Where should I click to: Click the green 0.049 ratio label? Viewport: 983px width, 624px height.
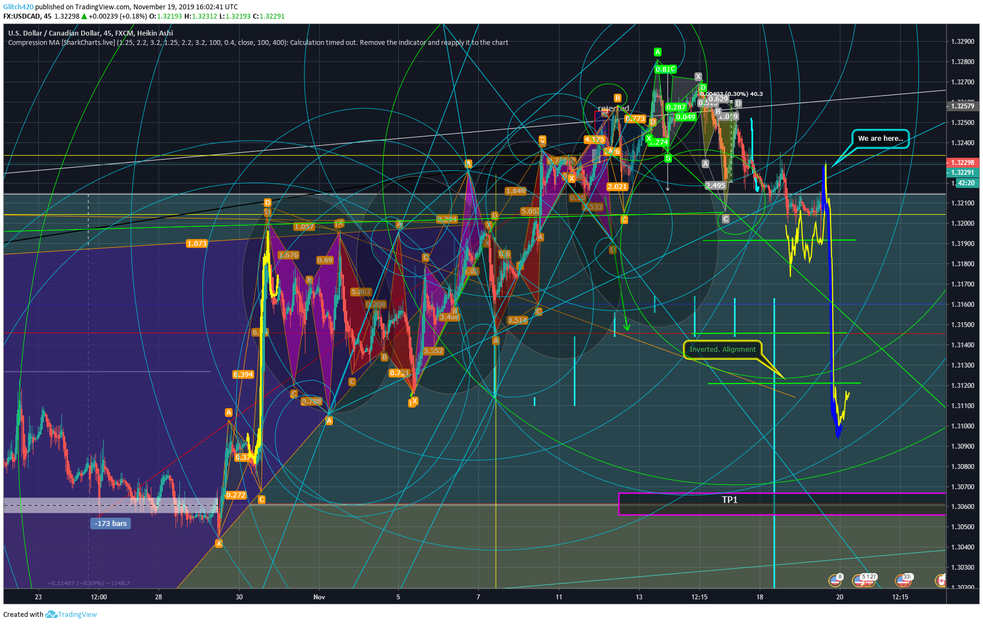pyautogui.click(x=686, y=117)
